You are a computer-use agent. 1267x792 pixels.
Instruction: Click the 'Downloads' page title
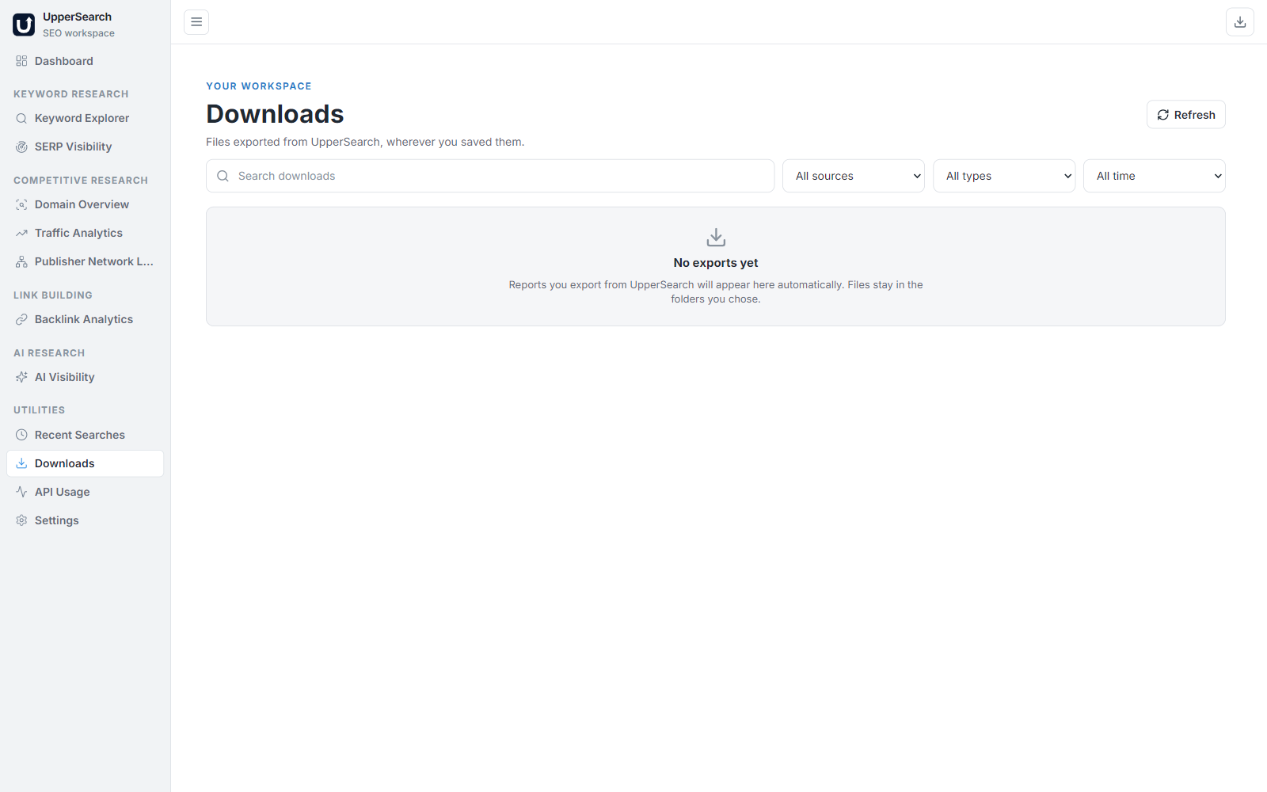coord(275,114)
